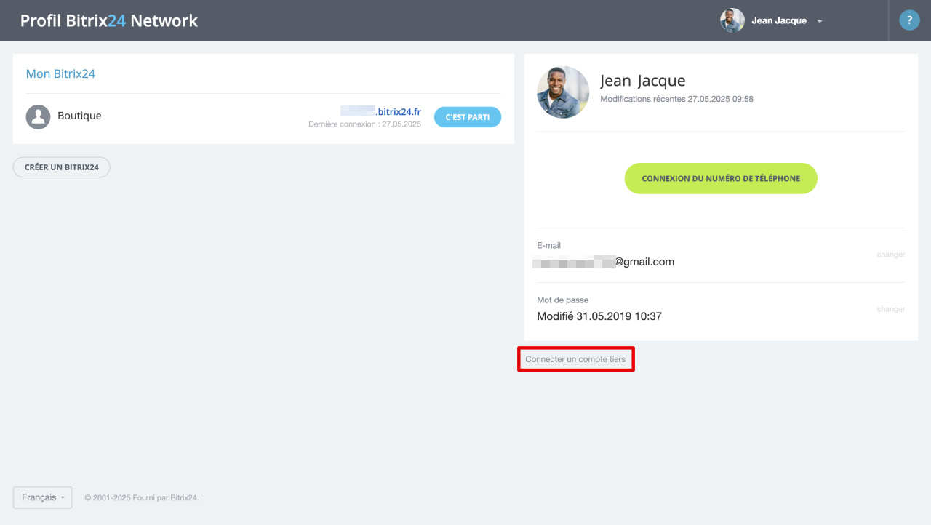
Task: Click Modifié 31.05.2019 10:37 text
Action: point(599,316)
